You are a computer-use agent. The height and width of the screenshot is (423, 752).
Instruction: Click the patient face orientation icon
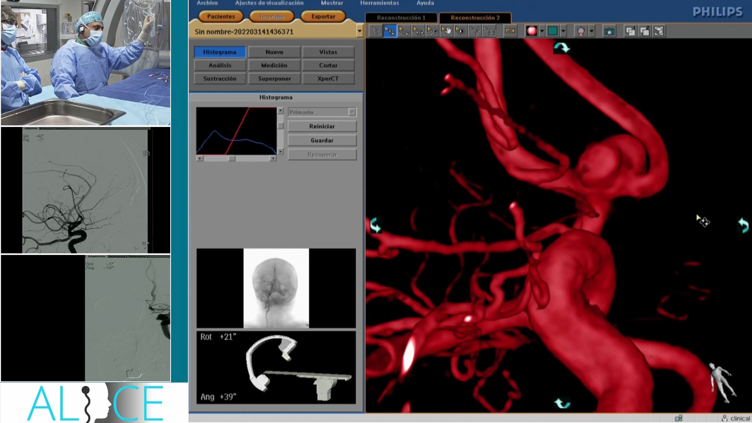[581, 31]
